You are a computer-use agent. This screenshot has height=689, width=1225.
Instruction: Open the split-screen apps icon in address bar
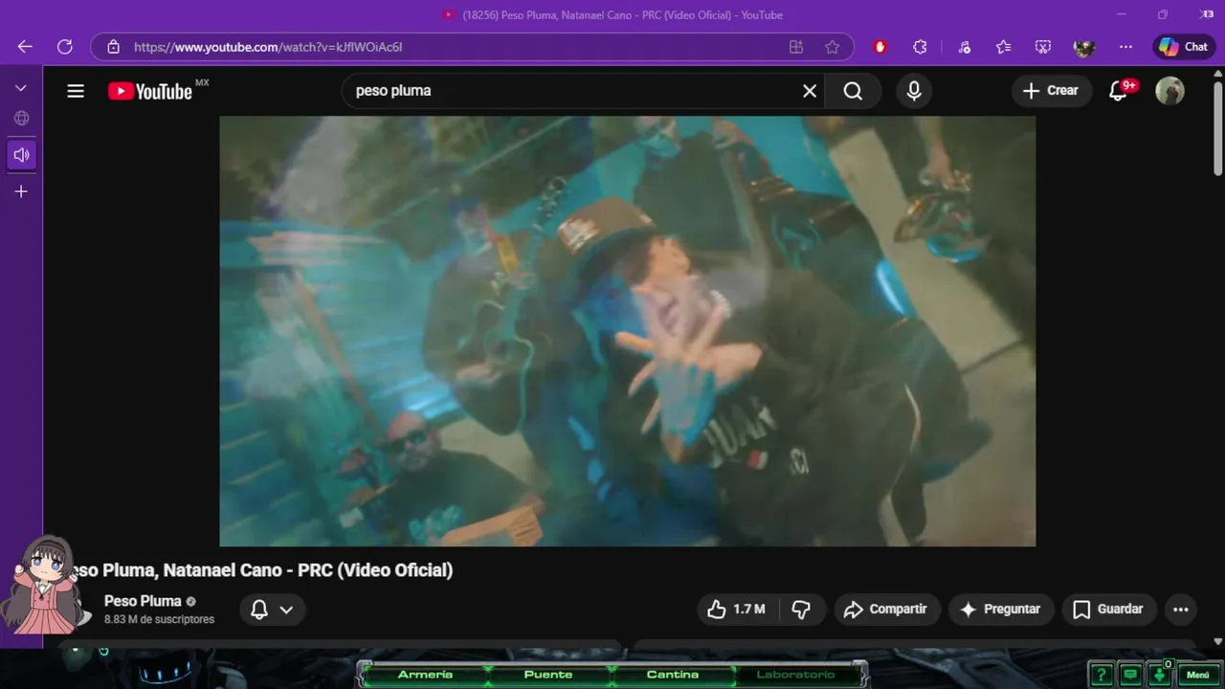coord(795,47)
